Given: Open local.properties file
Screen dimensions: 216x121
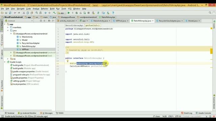Looking at the screenshot, I should (x=24, y=84).
